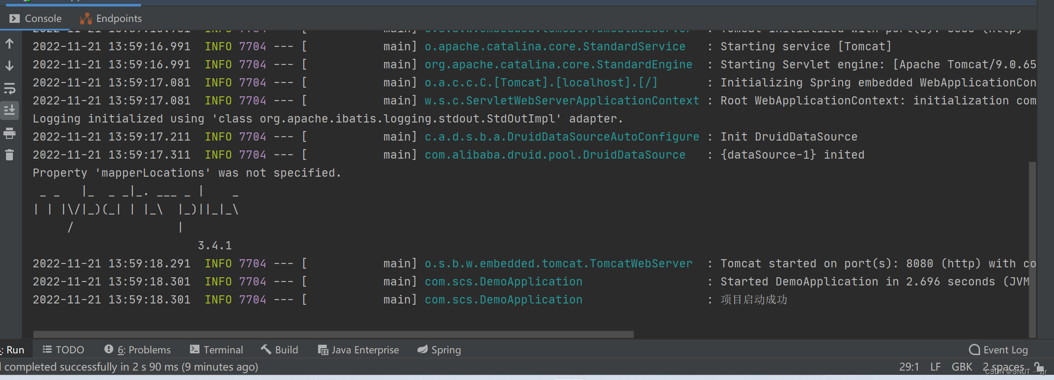The image size is (1054, 380).
Task: Click org.apache.catalina.core.StandardEngine logger link
Action: pyautogui.click(x=558, y=64)
